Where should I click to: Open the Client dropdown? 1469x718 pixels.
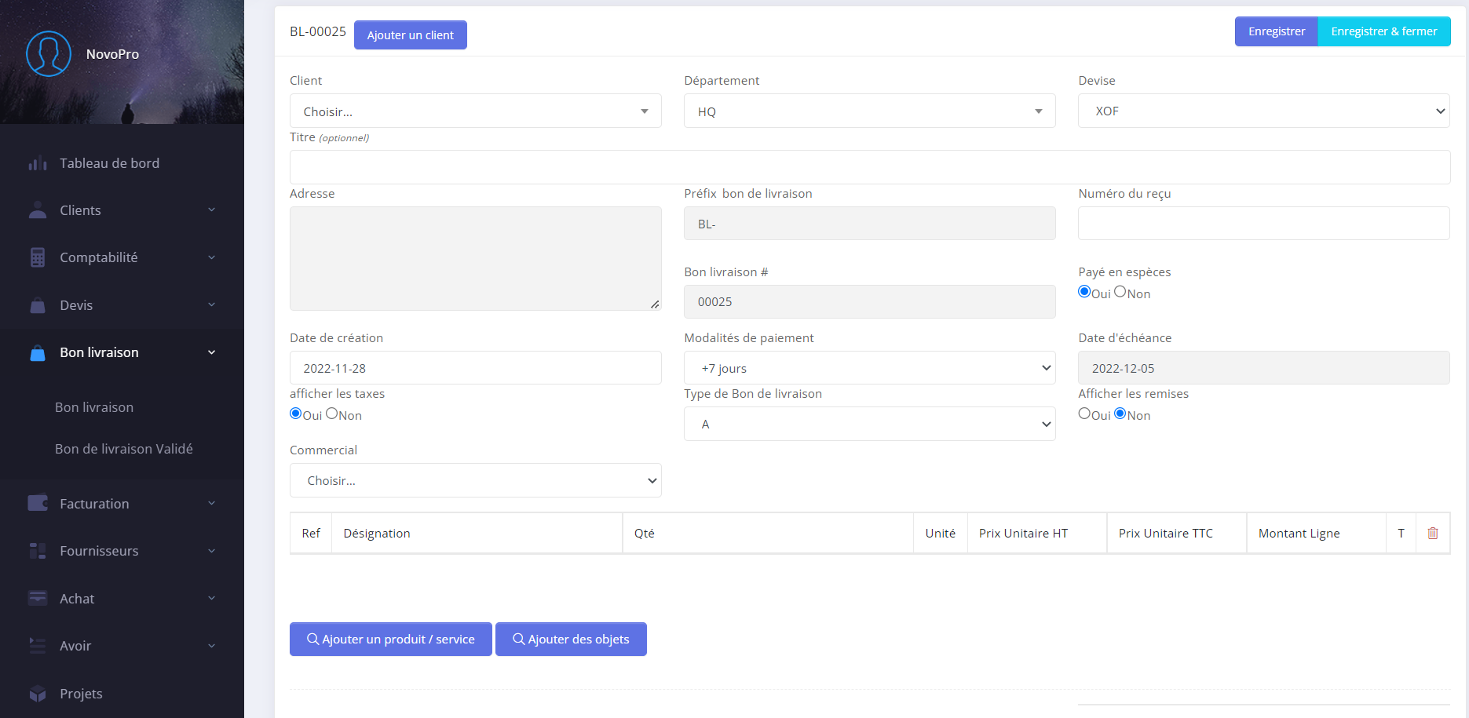475,111
